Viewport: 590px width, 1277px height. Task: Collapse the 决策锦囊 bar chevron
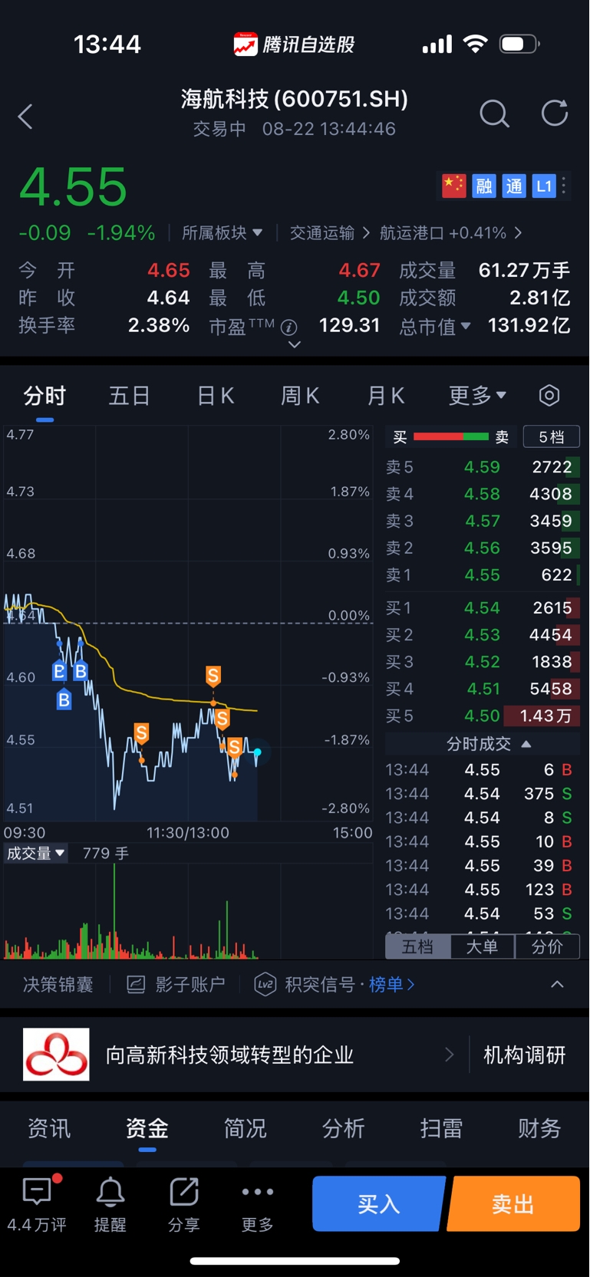click(x=558, y=984)
